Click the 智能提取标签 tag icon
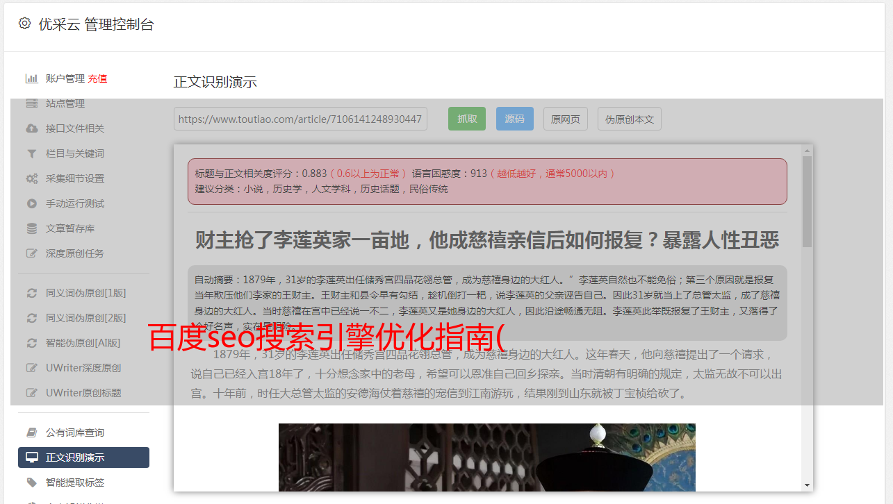The width and height of the screenshot is (893, 504). 31,482
